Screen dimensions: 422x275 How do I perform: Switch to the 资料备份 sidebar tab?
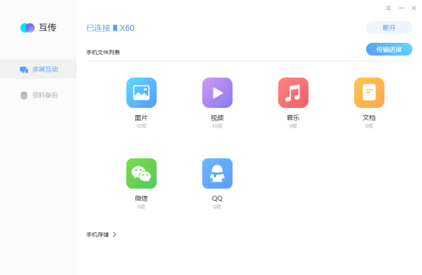(x=38, y=95)
